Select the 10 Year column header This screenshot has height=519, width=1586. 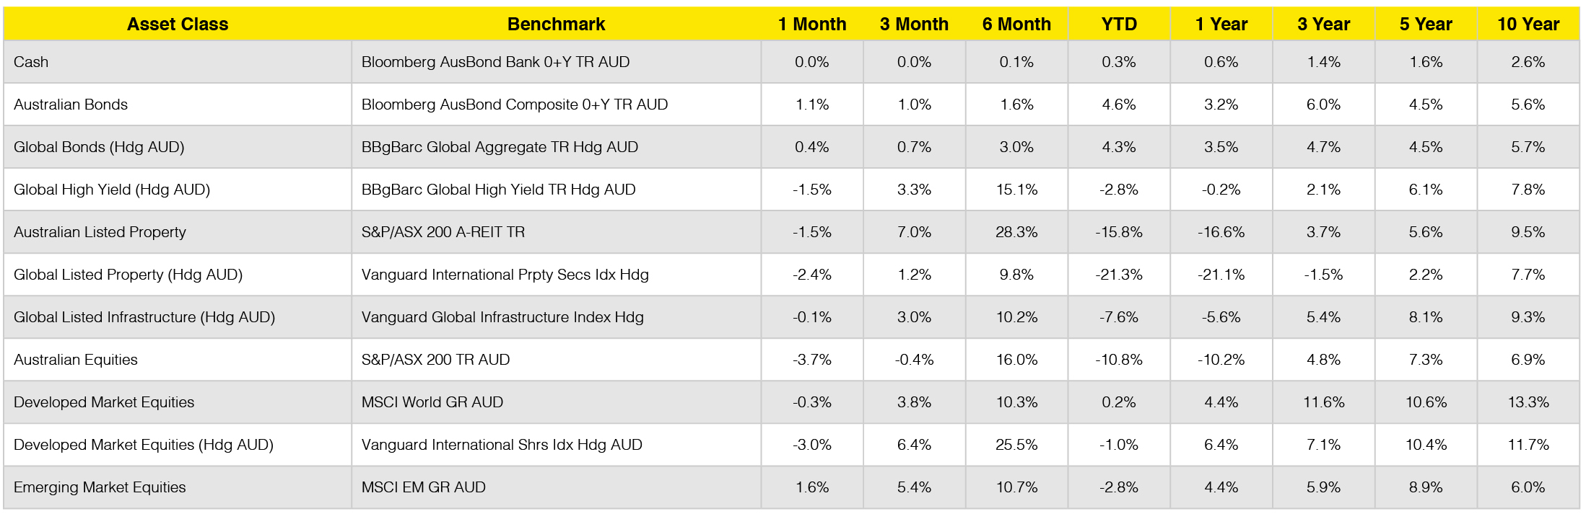pyautogui.click(x=1528, y=25)
